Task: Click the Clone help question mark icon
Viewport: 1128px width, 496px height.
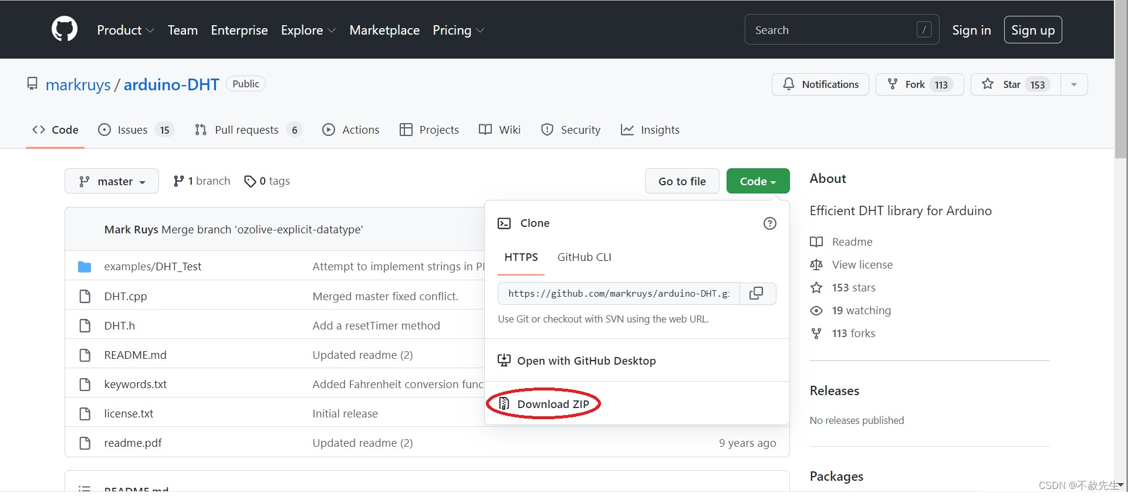Action: (x=769, y=223)
